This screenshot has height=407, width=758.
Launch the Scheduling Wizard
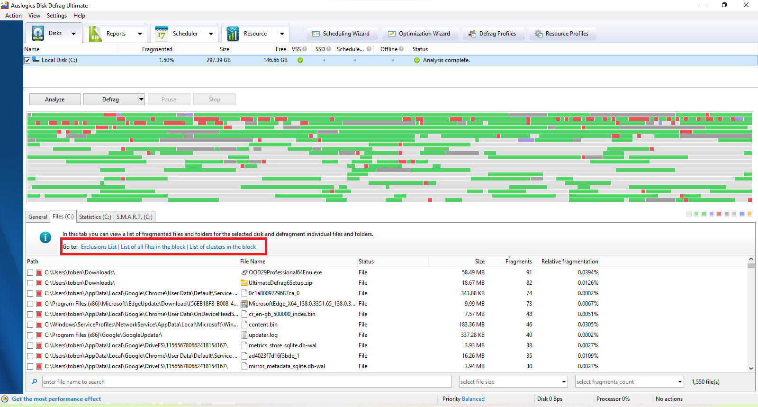[x=341, y=34]
